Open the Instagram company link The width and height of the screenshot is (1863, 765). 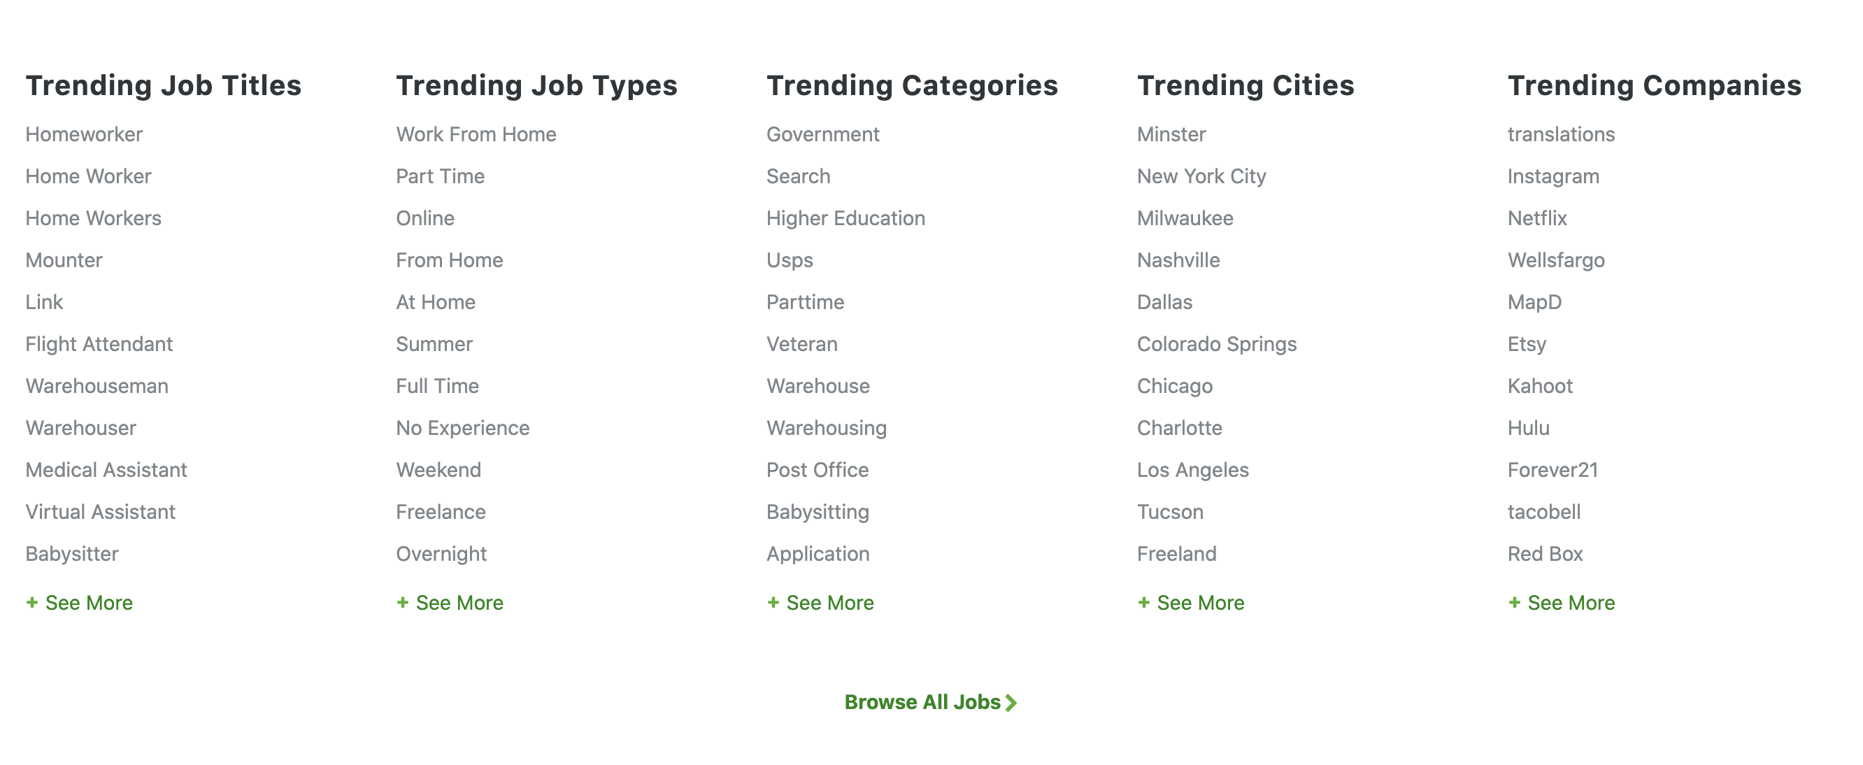pos(1552,176)
